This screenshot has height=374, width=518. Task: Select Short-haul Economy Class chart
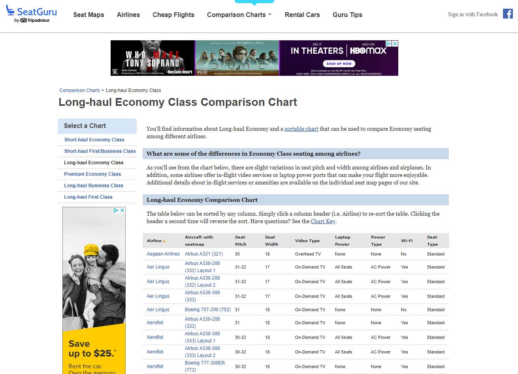(x=94, y=140)
